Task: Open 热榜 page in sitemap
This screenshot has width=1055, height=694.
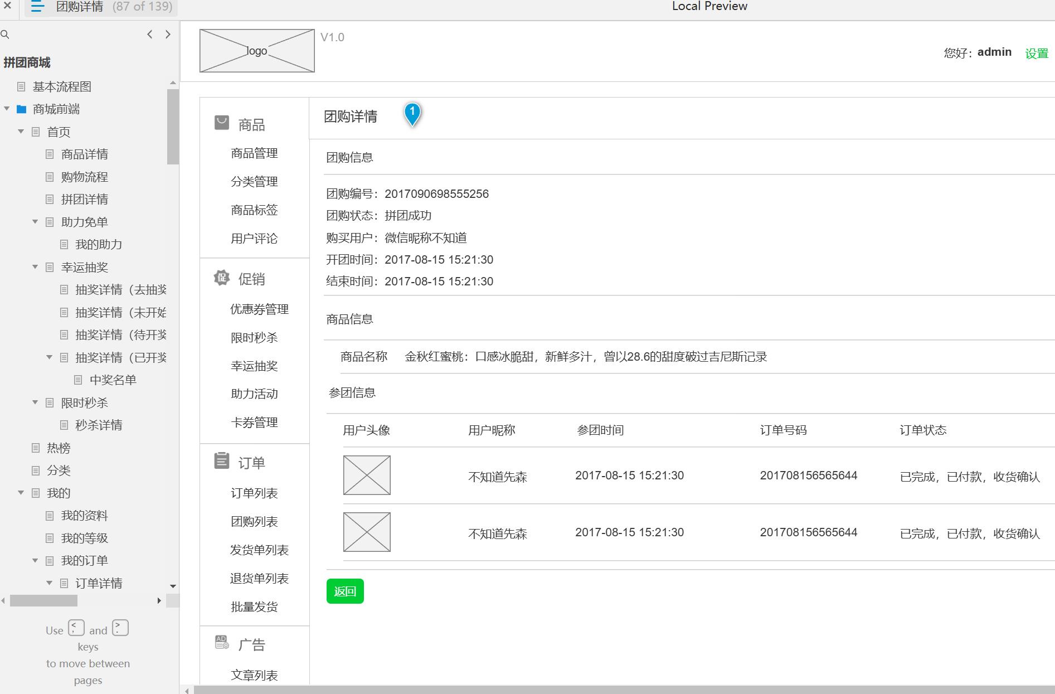Action: pyautogui.click(x=59, y=448)
